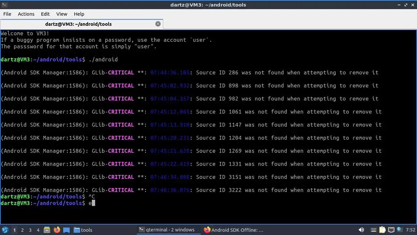Click the timestamp 07:46:36.076

170,190
